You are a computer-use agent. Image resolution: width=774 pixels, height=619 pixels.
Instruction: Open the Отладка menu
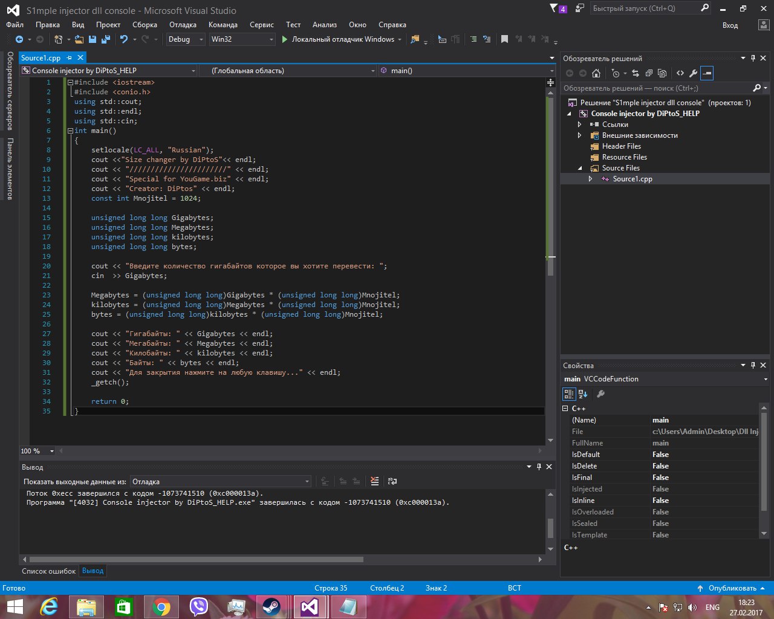click(x=183, y=25)
